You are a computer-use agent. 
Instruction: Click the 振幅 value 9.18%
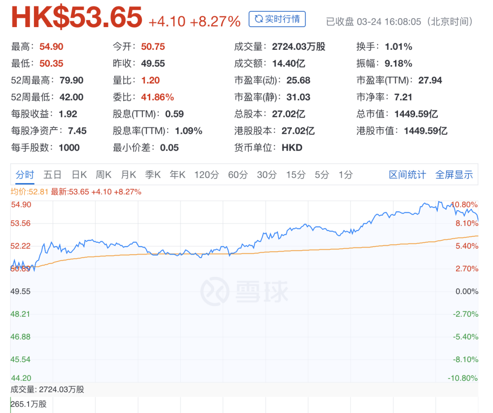tap(398, 64)
